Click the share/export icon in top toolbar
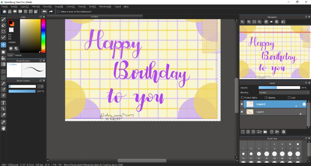Viewport: 311px width, 166px height. pyautogui.click(x=9, y=12)
